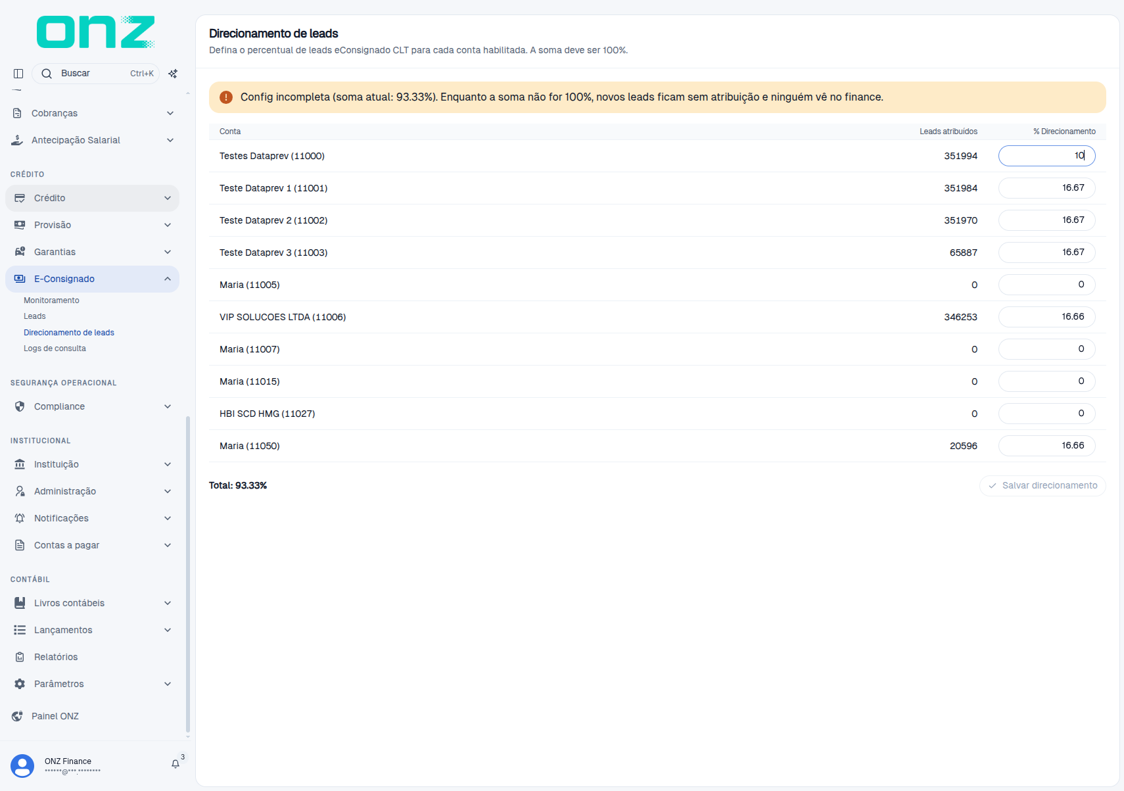This screenshot has height=791, width=1124.
Task: Open the notifications bell icon
Action: 176,764
